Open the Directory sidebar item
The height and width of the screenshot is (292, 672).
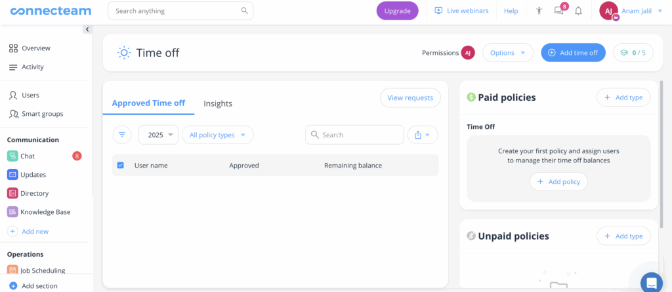[x=34, y=194]
